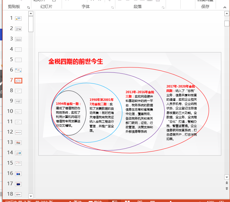Go to previous slide using double-up arrow
The width and height of the screenshot is (230, 202).
click(x=227, y=183)
